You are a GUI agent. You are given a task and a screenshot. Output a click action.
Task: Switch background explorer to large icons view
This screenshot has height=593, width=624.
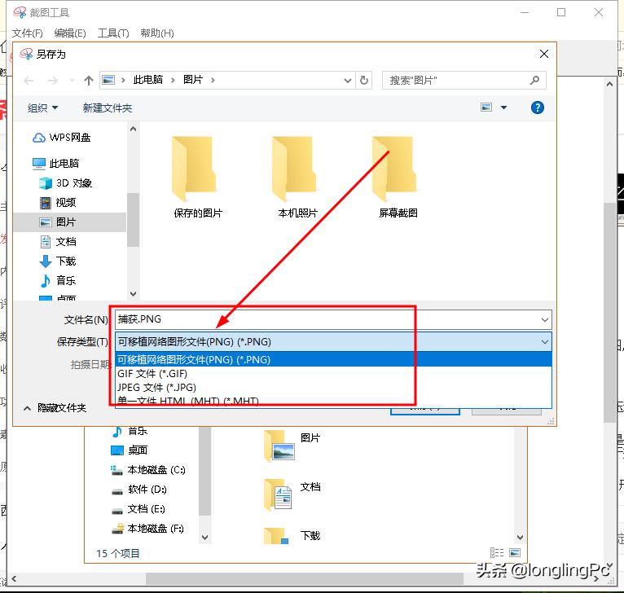(x=515, y=553)
